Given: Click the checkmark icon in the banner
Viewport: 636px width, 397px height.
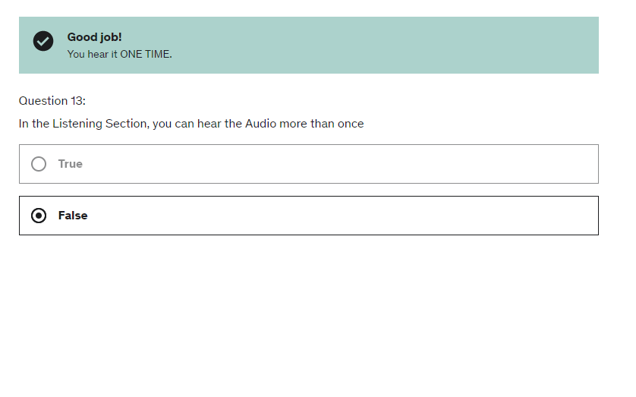Looking at the screenshot, I should pyautogui.click(x=43, y=42).
